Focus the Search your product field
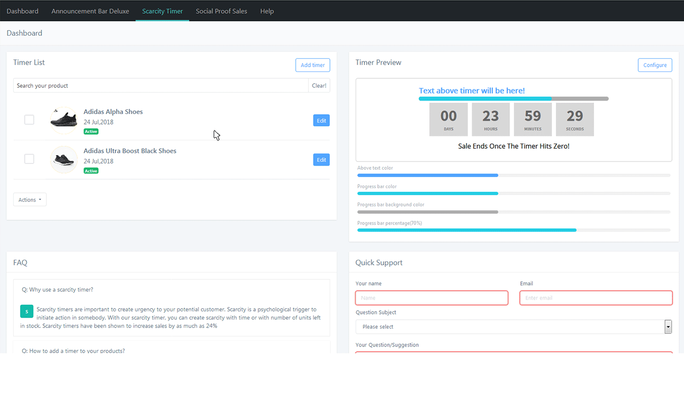Image resolution: width=684 pixels, height=398 pixels. [160, 86]
